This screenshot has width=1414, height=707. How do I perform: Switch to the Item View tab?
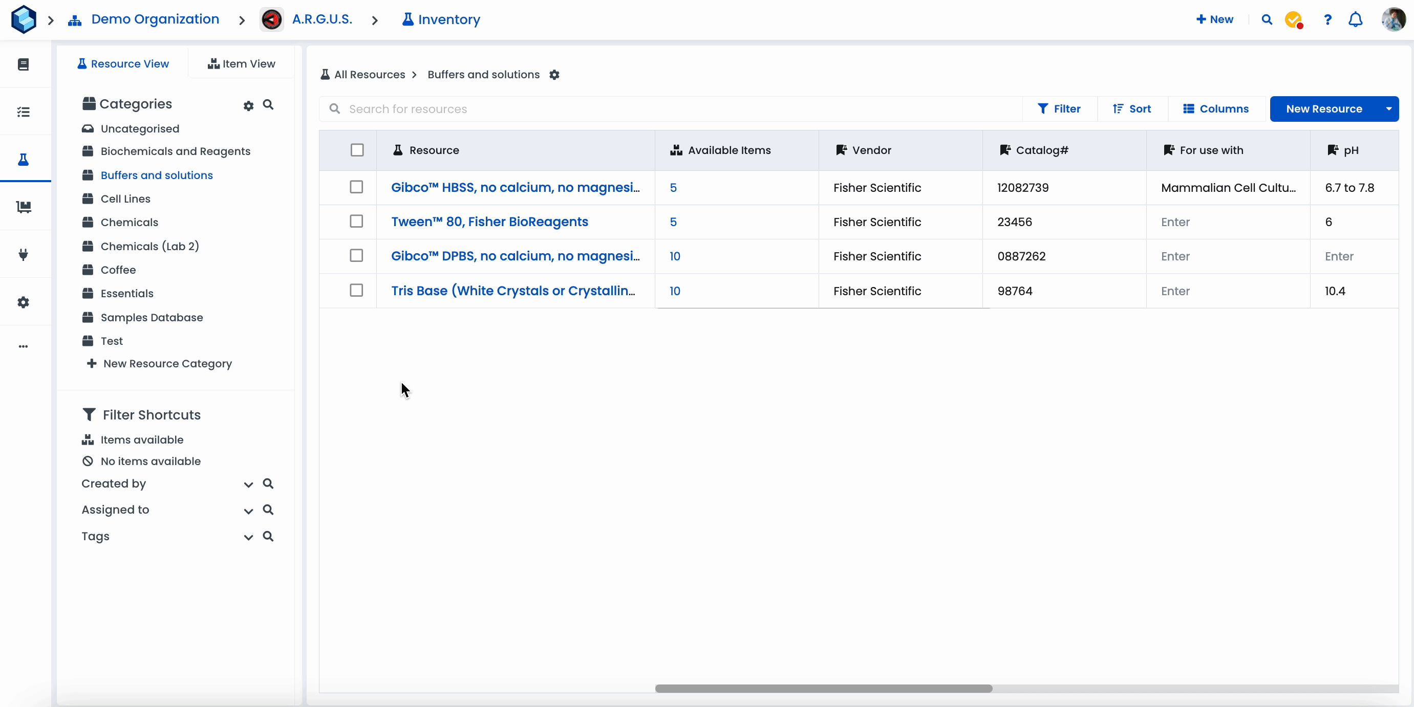tap(242, 63)
